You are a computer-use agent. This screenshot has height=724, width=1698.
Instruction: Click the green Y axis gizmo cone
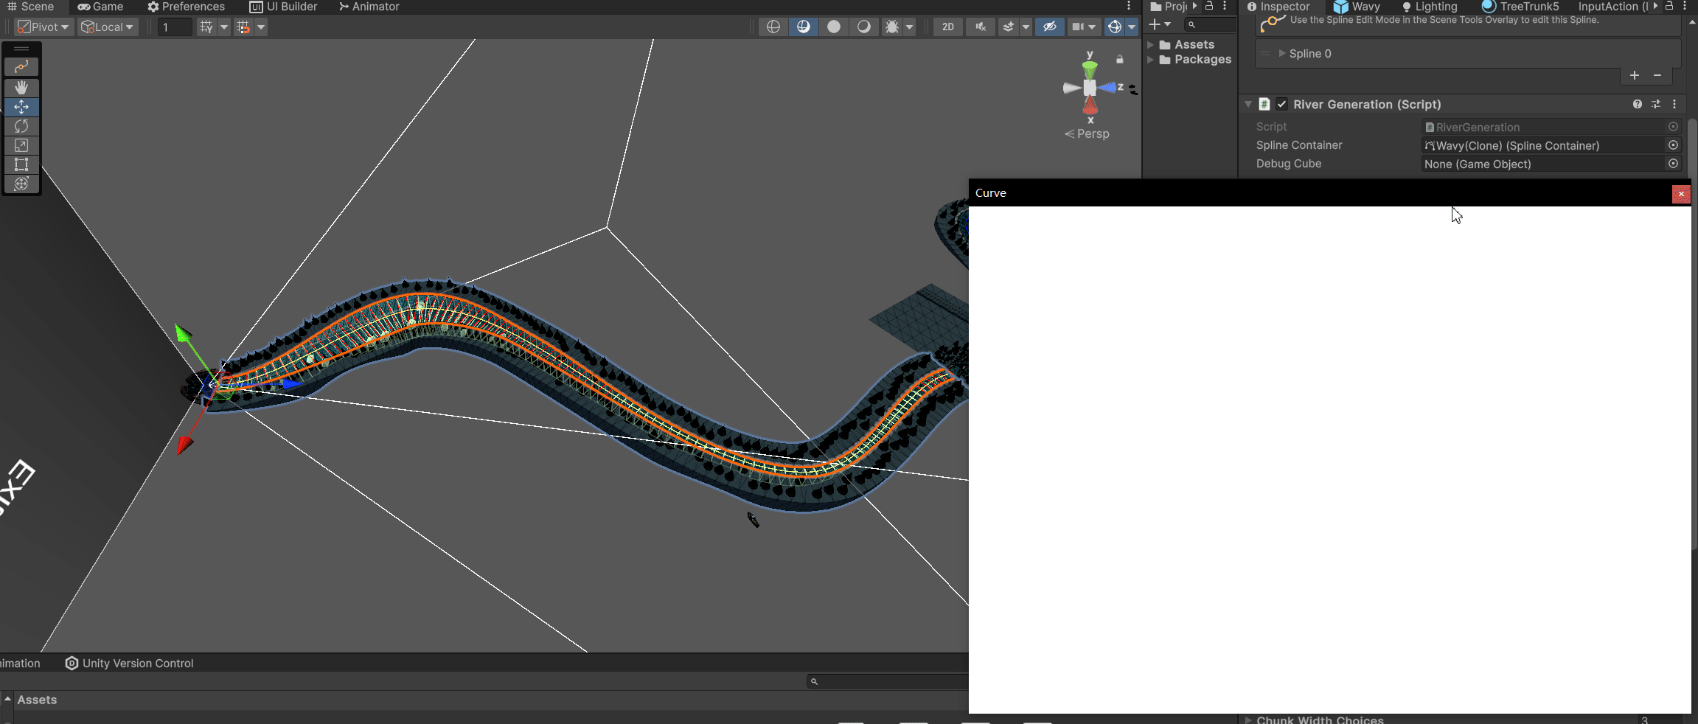[1090, 69]
